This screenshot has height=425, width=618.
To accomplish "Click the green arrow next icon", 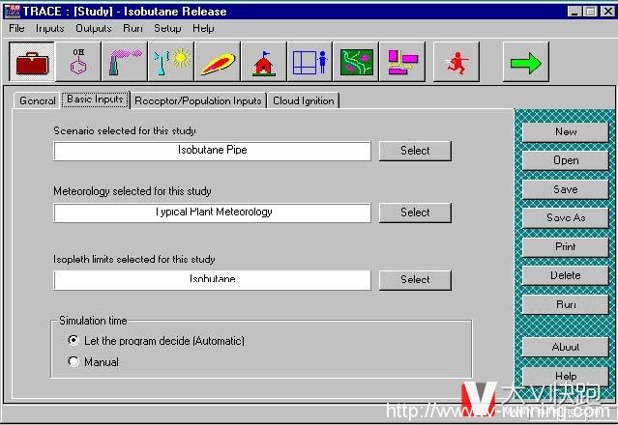I will click(526, 62).
